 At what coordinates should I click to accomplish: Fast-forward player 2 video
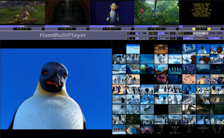(71, 29)
